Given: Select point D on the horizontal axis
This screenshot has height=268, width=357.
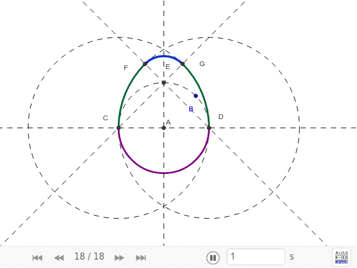Looking at the screenshot, I should click(x=209, y=128).
